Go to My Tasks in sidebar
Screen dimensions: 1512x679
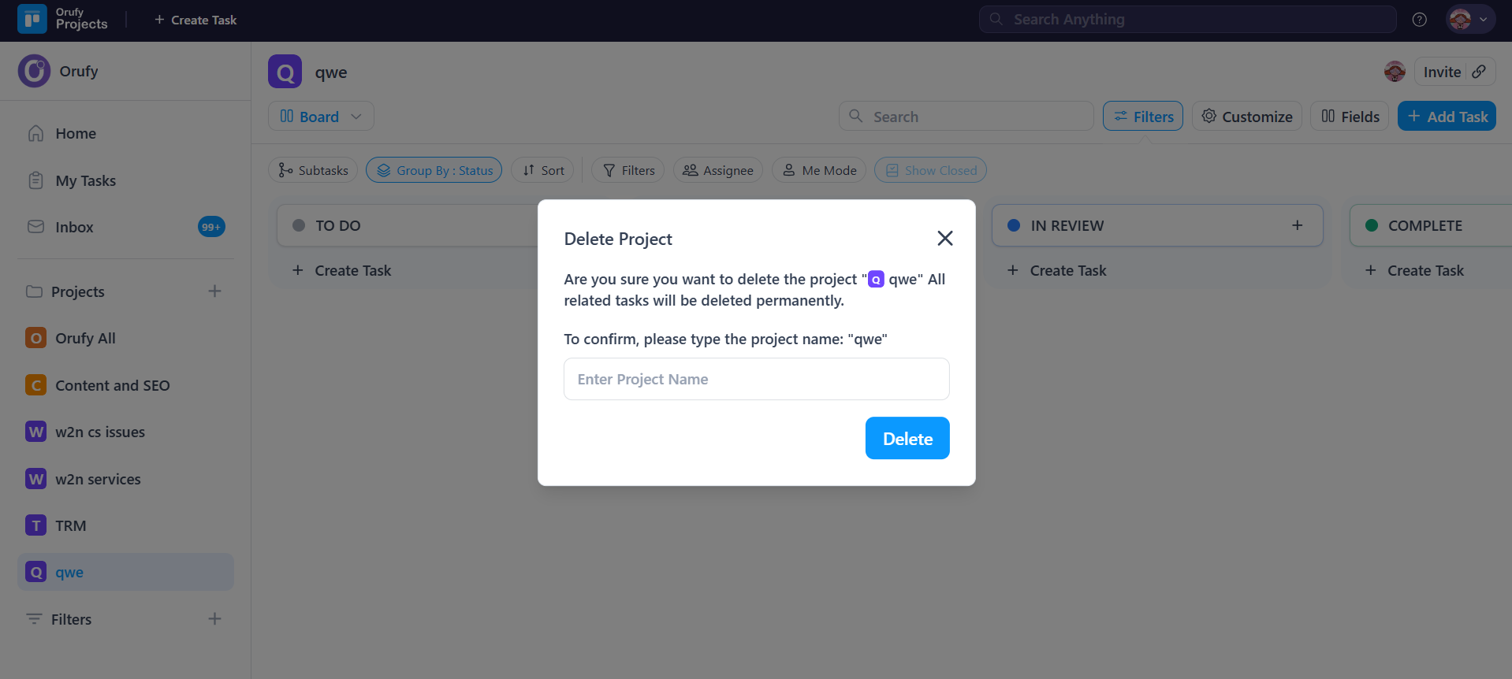coord(85,180)
